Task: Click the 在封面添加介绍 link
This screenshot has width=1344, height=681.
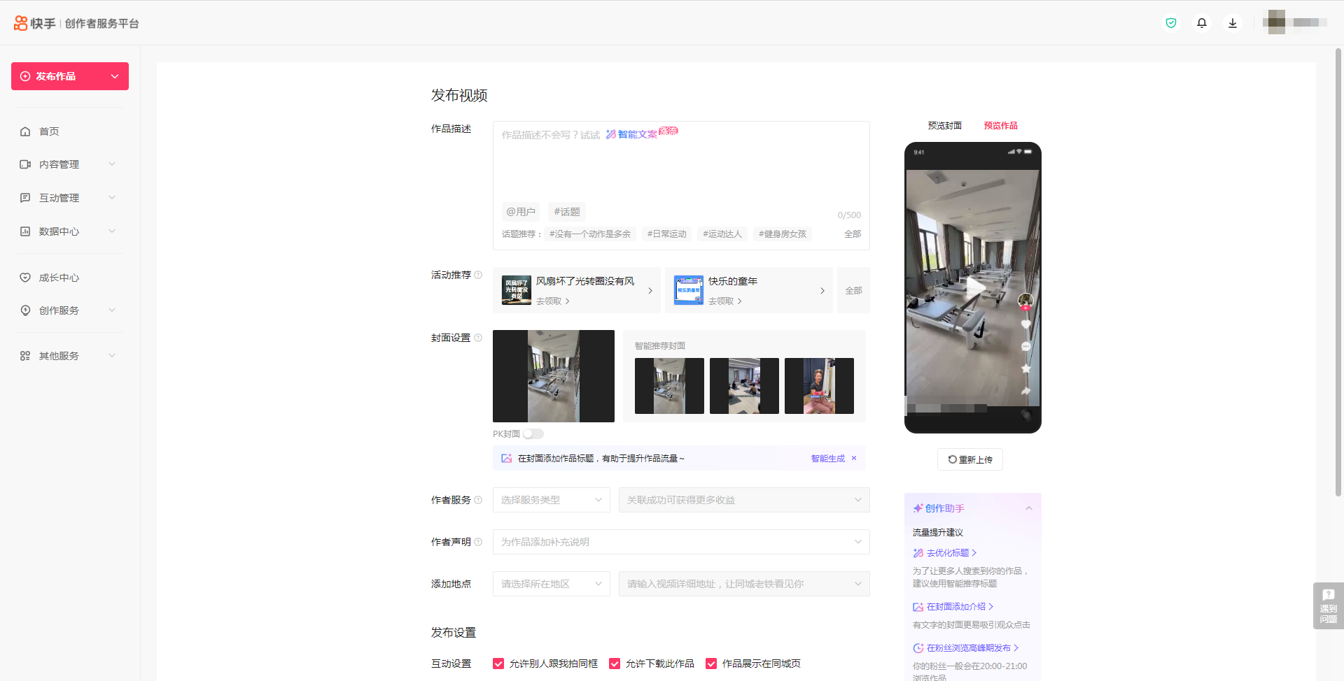Action: coord(955,607)
